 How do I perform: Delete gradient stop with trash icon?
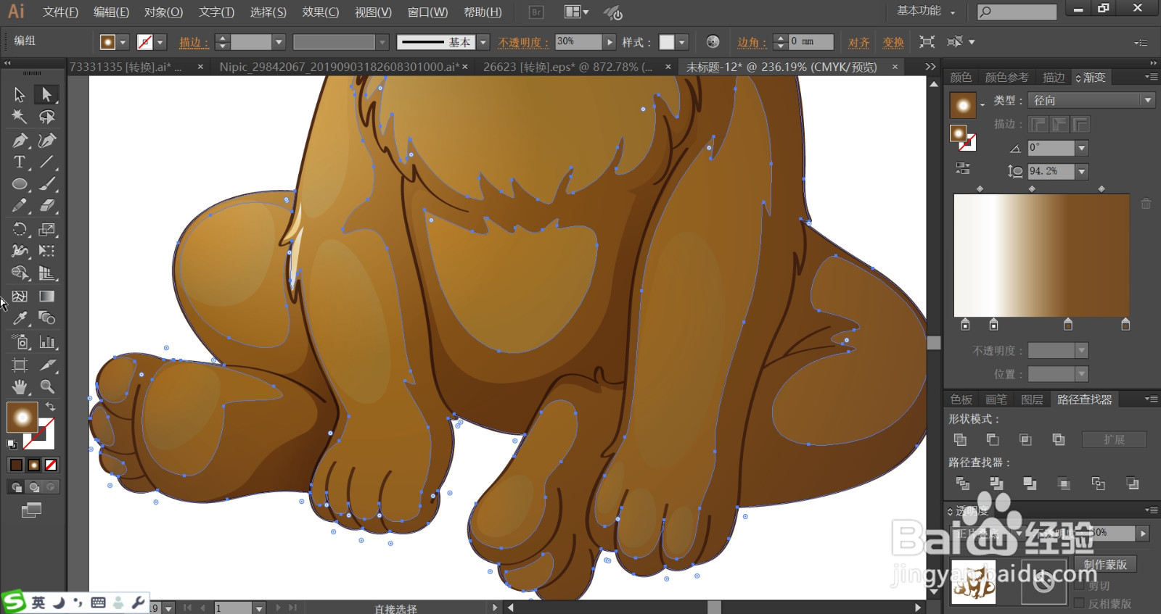[x=1146, y=204]
